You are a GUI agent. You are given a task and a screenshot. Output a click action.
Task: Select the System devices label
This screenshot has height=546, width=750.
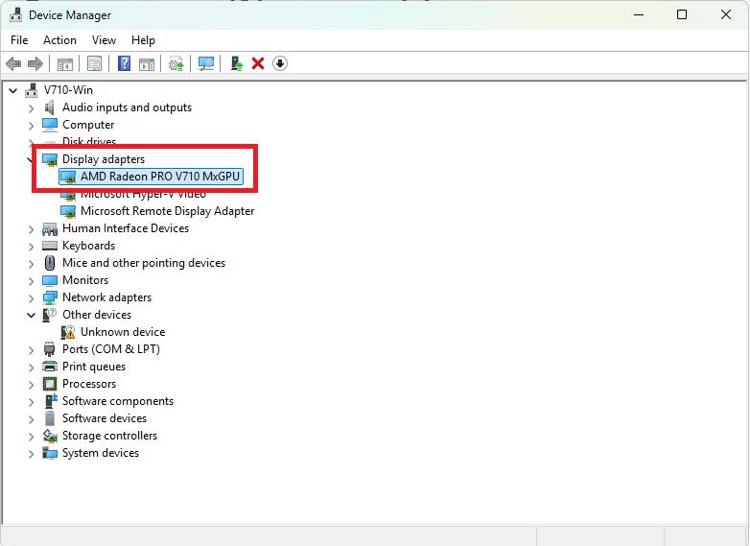click(x=101, y=453)
